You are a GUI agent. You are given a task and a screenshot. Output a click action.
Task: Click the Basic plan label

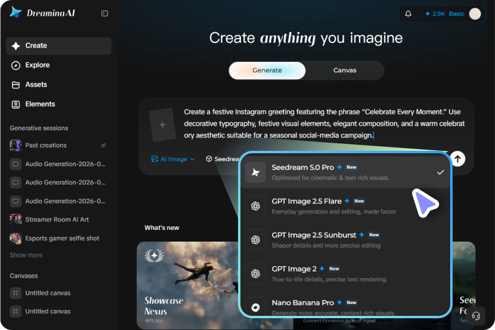tap(457, 14)
